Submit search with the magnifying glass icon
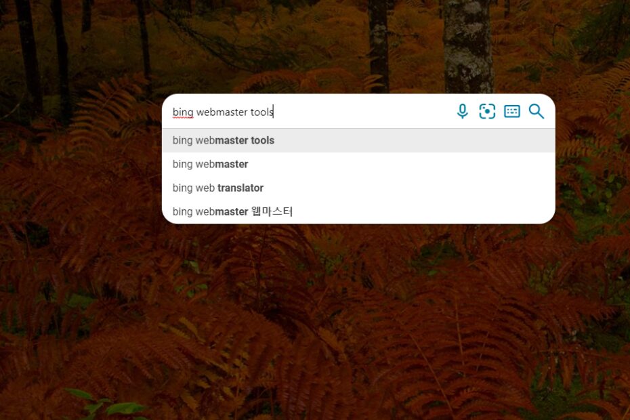This screenshot has height=420, width=630. tap(537, 111)
